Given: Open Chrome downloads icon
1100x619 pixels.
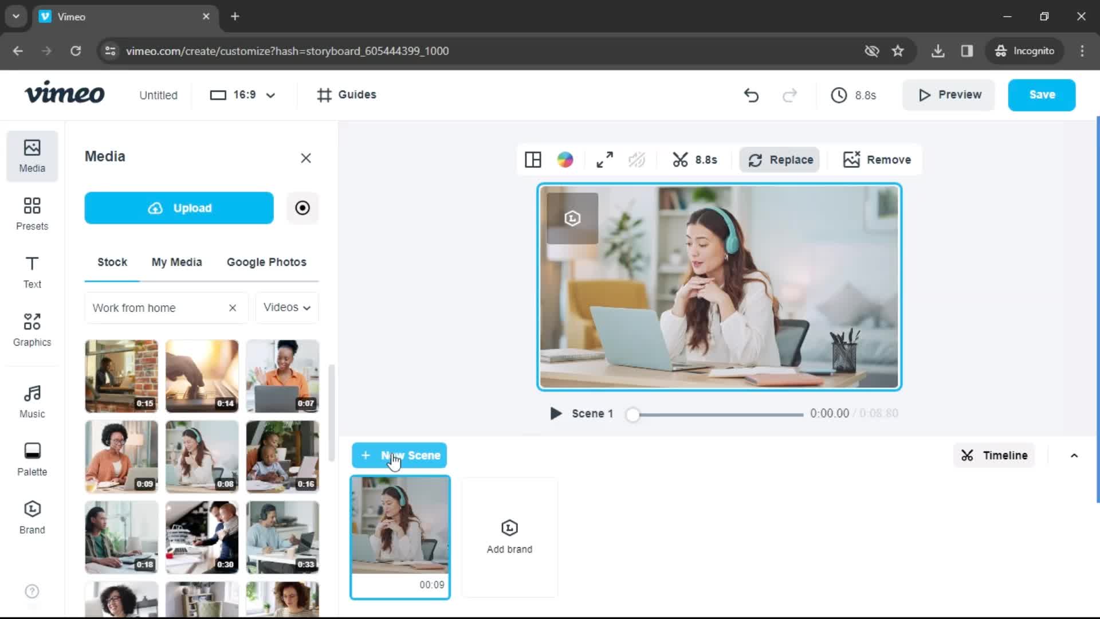Looking at the screenshot, I should (x=938, y=51).
